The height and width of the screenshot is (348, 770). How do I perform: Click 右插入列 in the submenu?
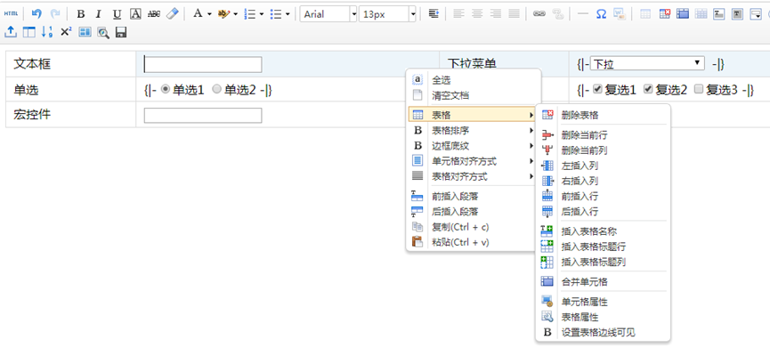coord(603,181)
